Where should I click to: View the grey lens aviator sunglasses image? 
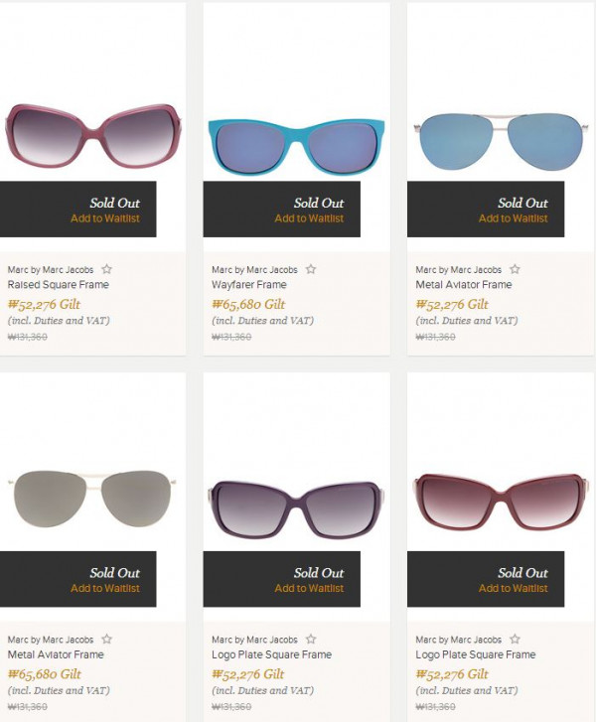point(92,501)
